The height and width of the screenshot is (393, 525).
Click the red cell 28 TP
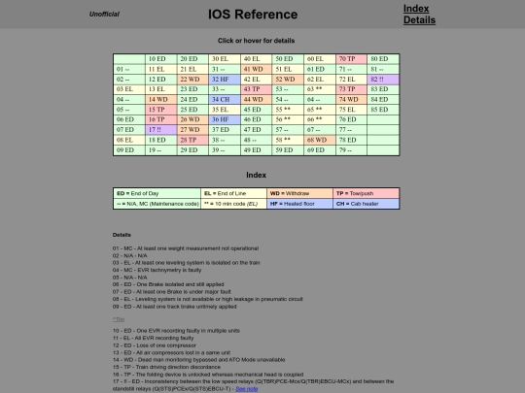point(192,140)
